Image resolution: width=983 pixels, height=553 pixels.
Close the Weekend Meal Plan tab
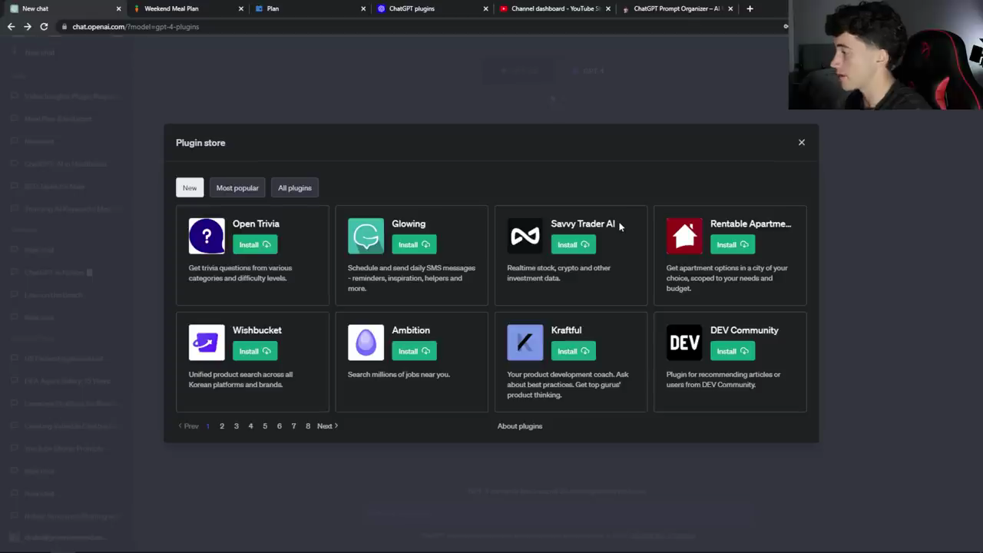point(241,8)
